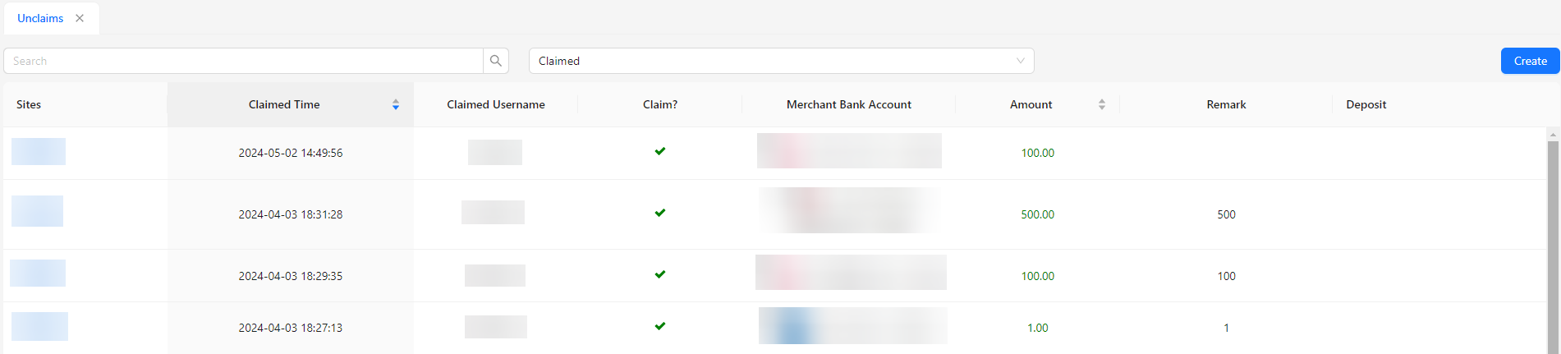Click the Claimed Time column header
1561x354 pixels.
click(284, 104)
